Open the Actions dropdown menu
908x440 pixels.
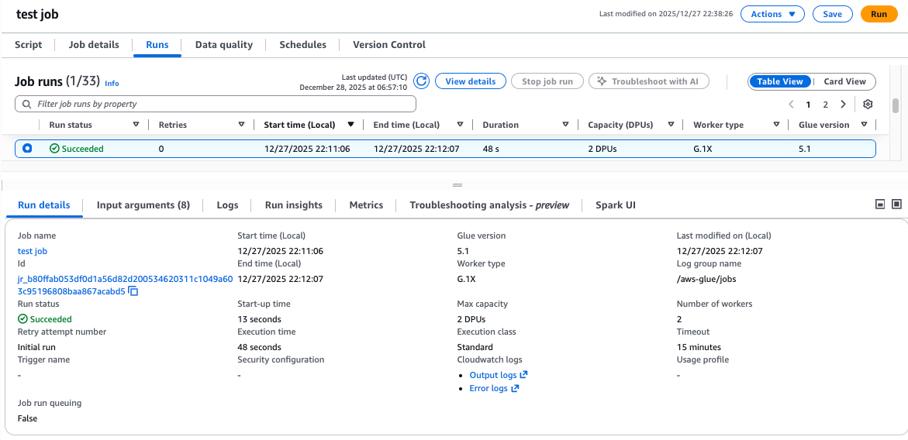click(x=772, y=14)
